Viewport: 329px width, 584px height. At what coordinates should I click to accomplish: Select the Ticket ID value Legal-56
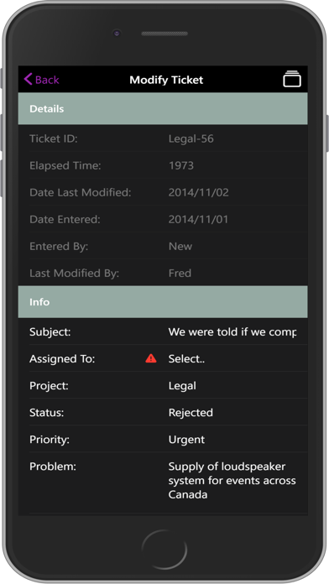[x=191, y=139]
